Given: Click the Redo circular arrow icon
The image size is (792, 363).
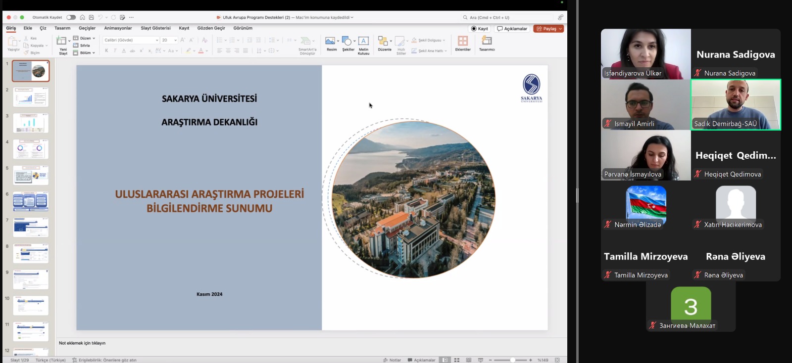Looking at the screenshot, I should point(113,17).
